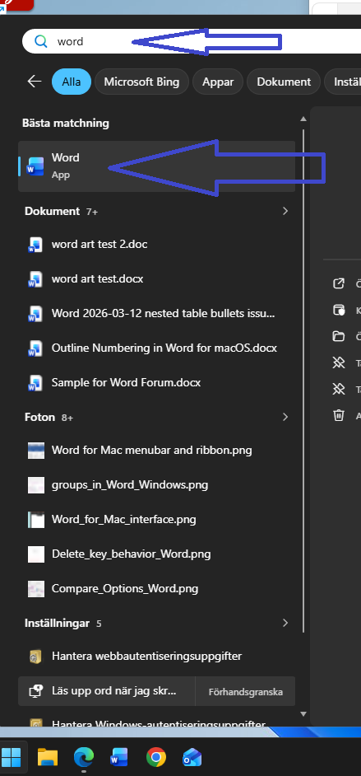Click icon of Outline Numbering in Word for macOS.docx
This screenshot has height=776, width=361.
coord(35,348)
